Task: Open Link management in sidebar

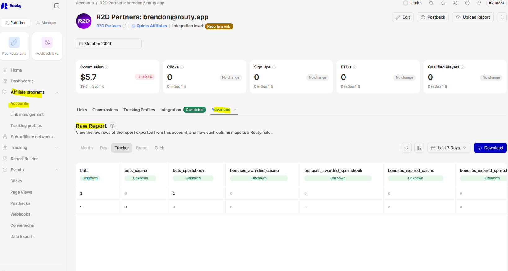Action: pyautogui.click(x=27, y=115)
